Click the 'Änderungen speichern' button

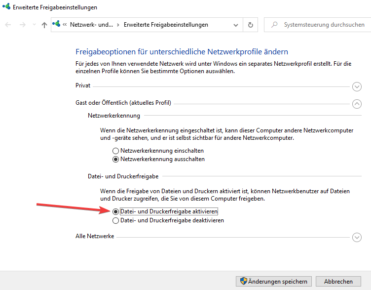tap(274, 282)
